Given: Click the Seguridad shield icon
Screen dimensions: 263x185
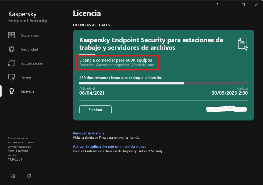Looking at the screenshot, I should [12, 49].
